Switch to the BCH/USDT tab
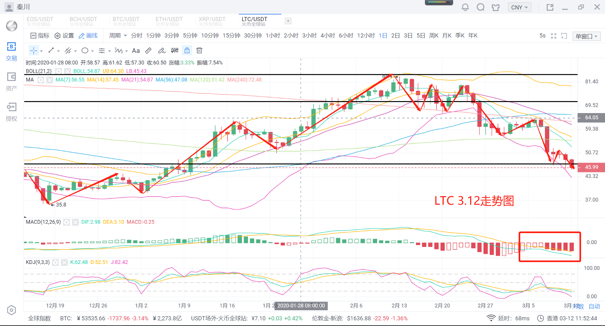Screen dimensions: 605x326 click(x=83, y=21)
